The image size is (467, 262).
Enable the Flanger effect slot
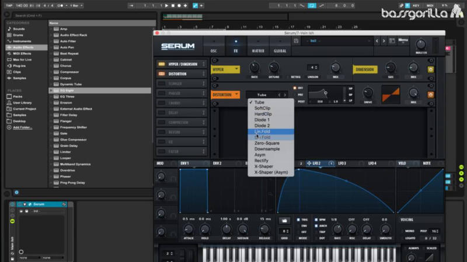pos(162,84)
